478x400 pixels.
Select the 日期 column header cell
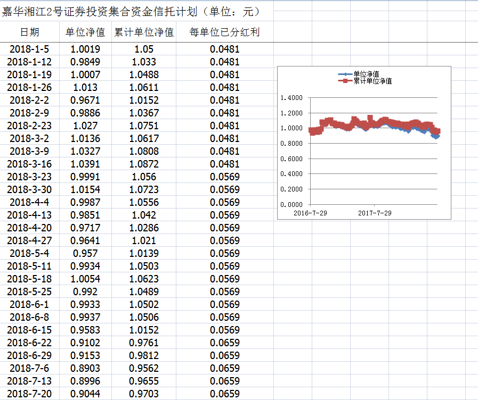pos(29,32)
